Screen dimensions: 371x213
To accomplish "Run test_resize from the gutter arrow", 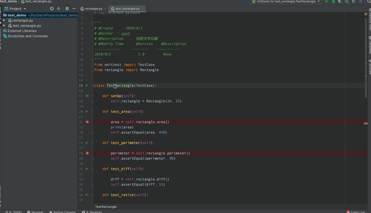I will click(87, 195).
